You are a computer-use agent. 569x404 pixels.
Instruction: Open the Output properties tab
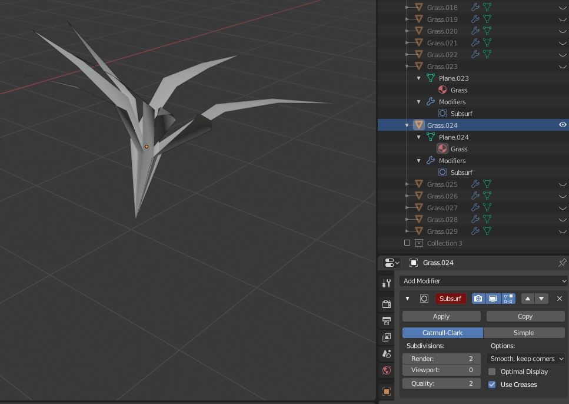tap(387, 321)
